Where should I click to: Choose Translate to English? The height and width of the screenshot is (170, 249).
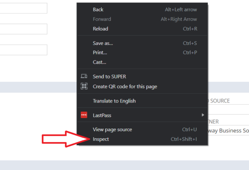(x=142, y=101)
